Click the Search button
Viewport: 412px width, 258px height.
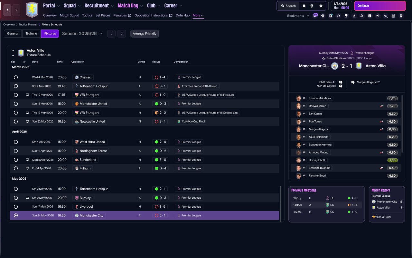click(288, 6)
